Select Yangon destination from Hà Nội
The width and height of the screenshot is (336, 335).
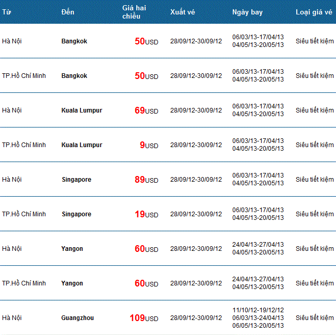tap(72, 249)
